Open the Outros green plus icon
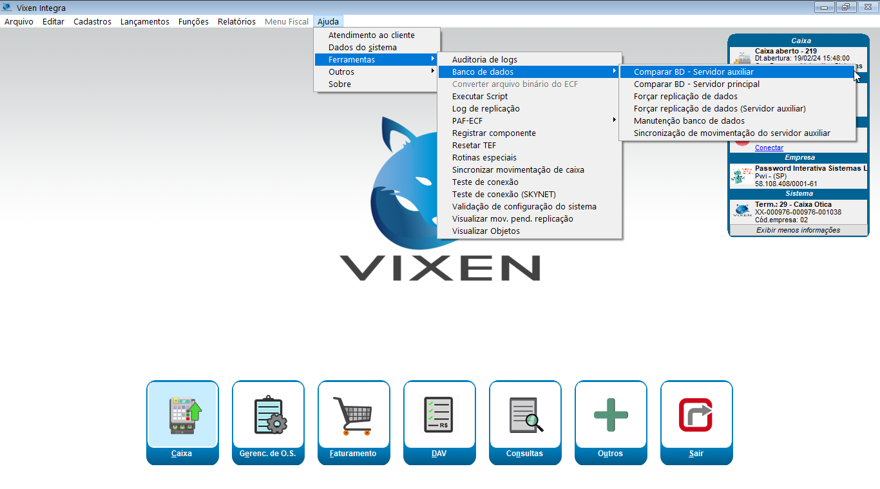The image size is (880, 489). 611,415
